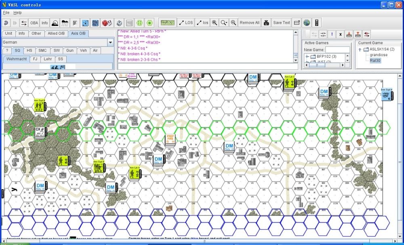Click the greyed step-forward arrow icon
The width and height of the screenshot is (404, 245).
coord(15,23)
